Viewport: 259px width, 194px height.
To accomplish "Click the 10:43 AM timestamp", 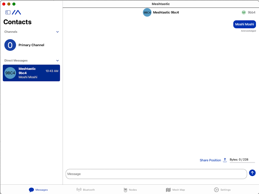I will 52,71.
